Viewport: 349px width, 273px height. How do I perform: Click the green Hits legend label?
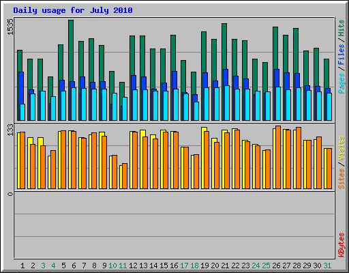(342, 28)
